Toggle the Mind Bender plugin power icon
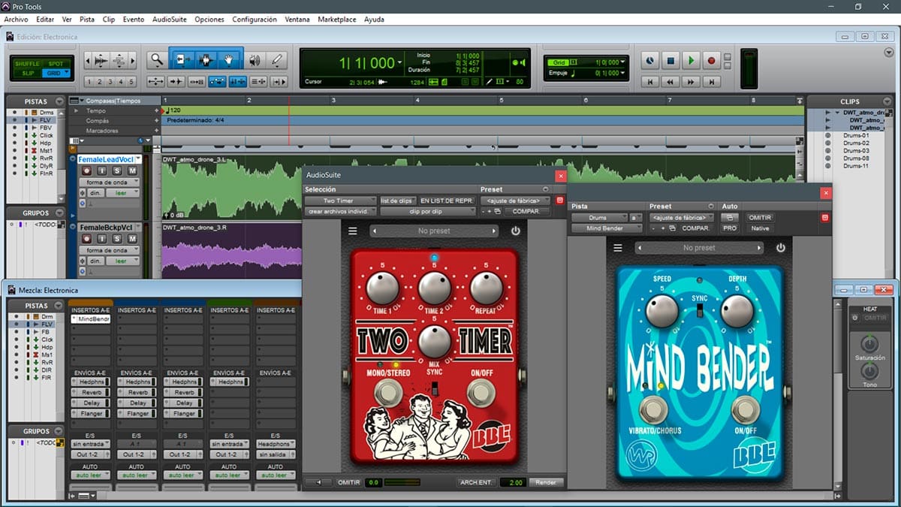This screenshot has width=901, height=507. 781,248
